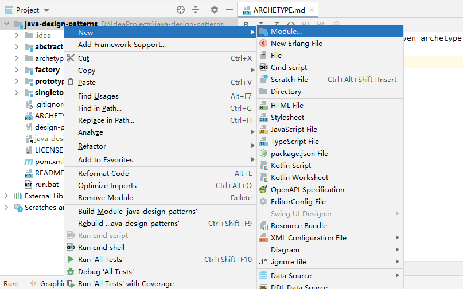Choose Find in Path...

(x=160, y=108)
